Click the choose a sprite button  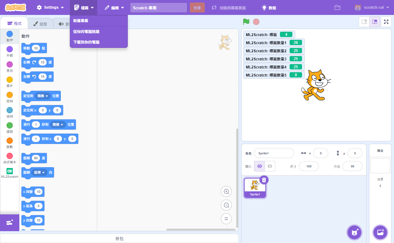click(354, 232)
